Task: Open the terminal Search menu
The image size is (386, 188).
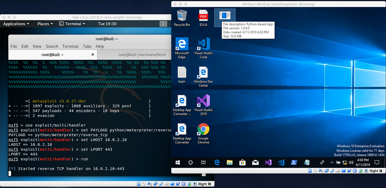Action: point(52,46)
